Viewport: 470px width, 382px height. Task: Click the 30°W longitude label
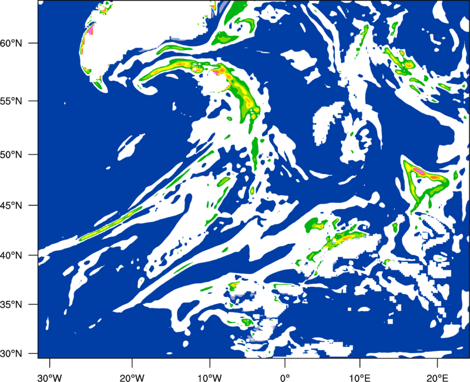(50, 377)
